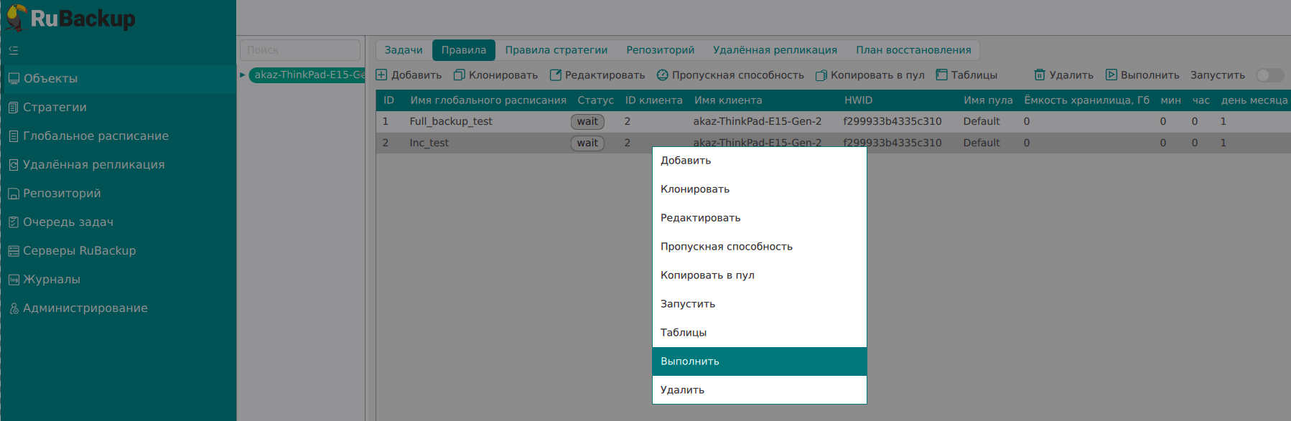The width and height of the screenshot is (1291, 421).
Task: Open Глобальное расписание in the sidebar
Action: click(95, 136)
